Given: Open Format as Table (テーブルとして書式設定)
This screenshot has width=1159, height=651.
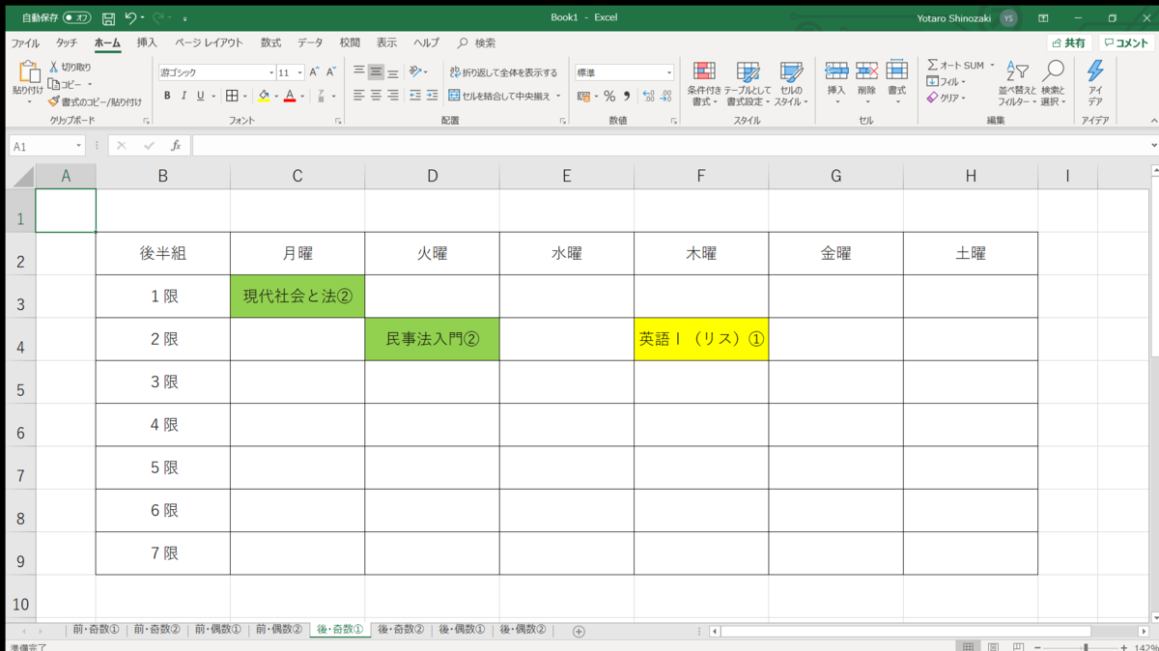Looking at the screenshot, I should coord(748,83).
